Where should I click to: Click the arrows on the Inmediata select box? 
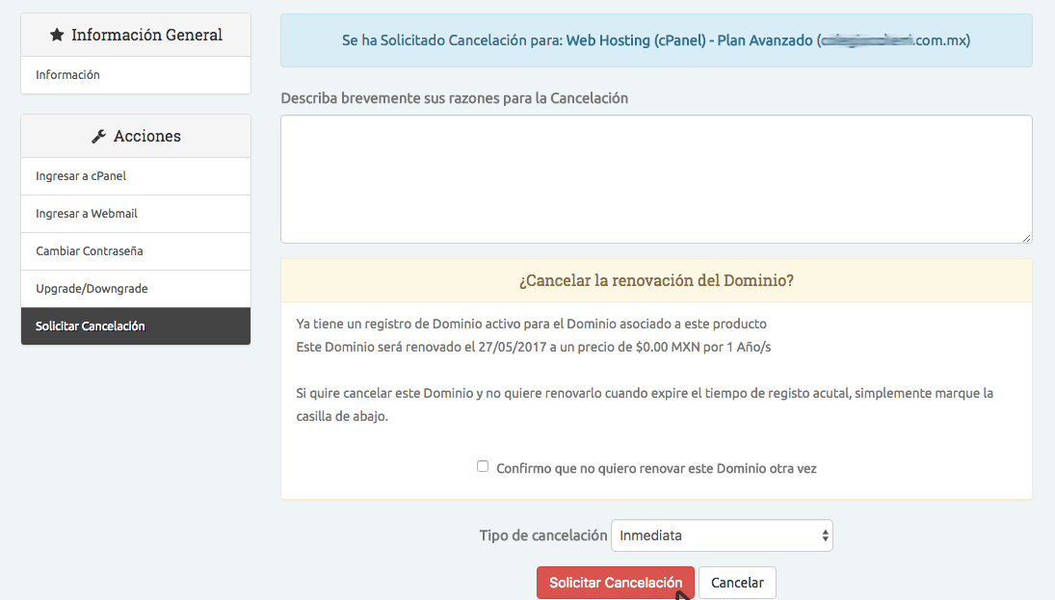(x=825, y=535)
